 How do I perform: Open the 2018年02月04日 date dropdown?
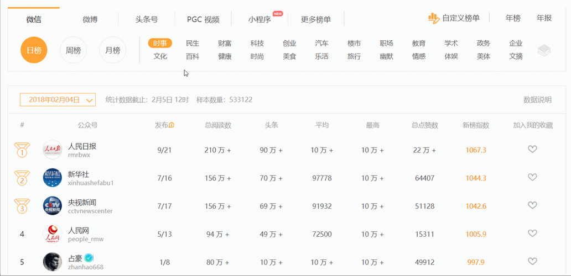coord(58,100)
